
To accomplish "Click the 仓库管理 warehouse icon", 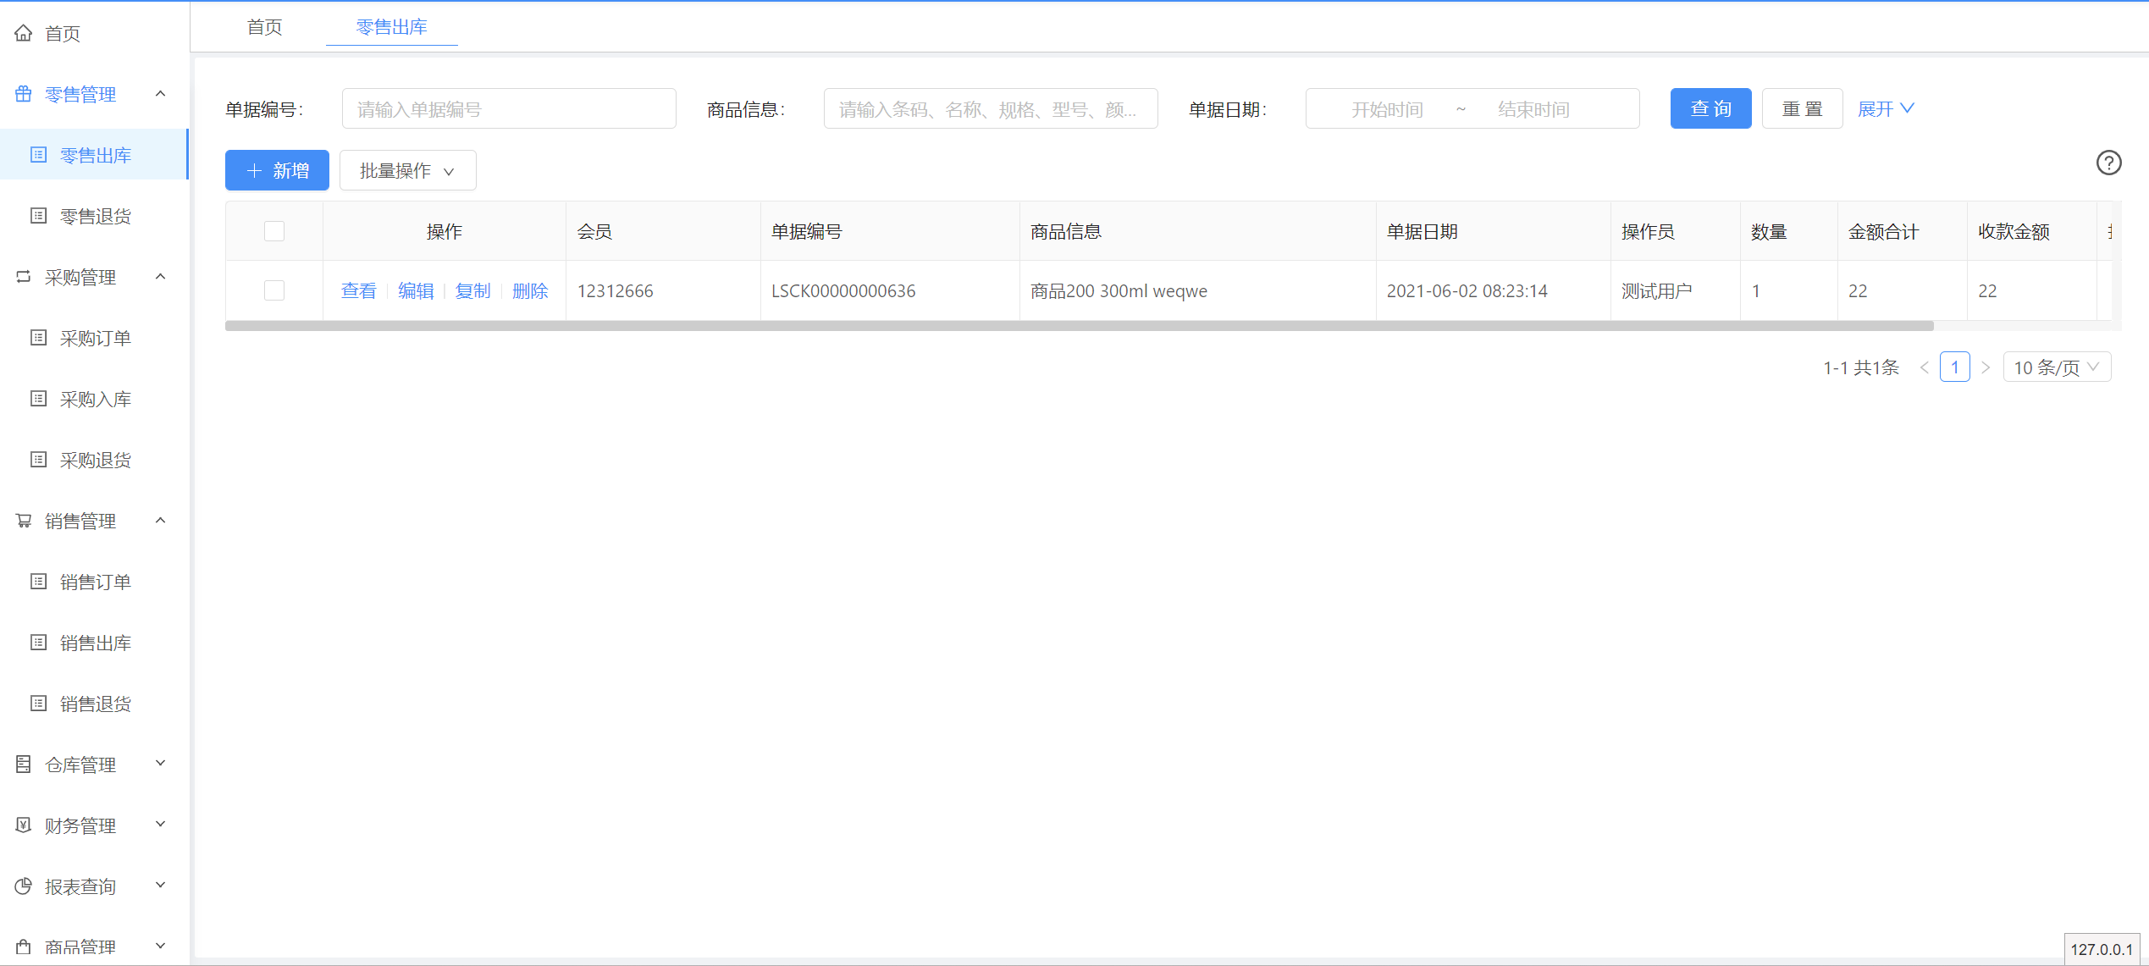I will pos(23,764).
